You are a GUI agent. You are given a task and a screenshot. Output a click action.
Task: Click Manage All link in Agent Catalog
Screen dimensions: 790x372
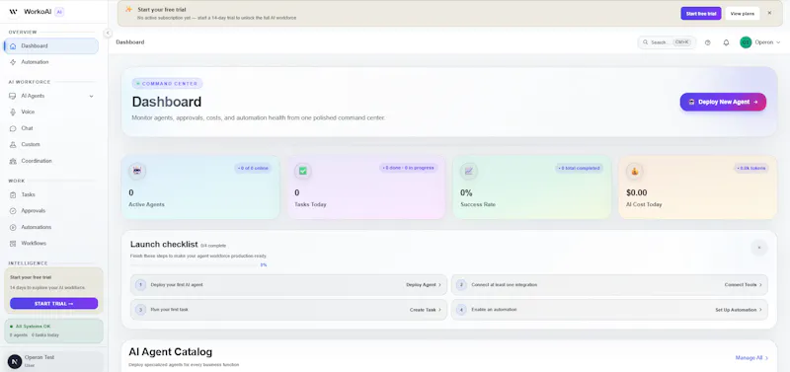pos(751,358)
